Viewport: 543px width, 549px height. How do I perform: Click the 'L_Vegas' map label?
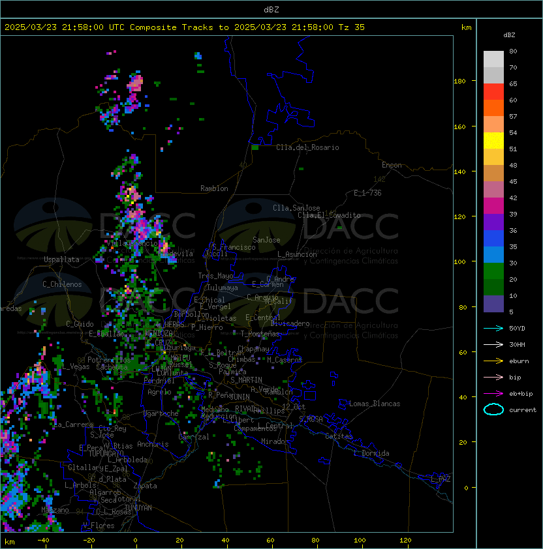point(76,366)
